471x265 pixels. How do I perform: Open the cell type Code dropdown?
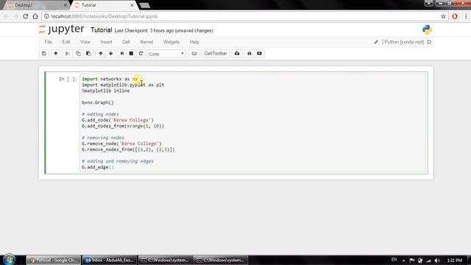[166, 54]
